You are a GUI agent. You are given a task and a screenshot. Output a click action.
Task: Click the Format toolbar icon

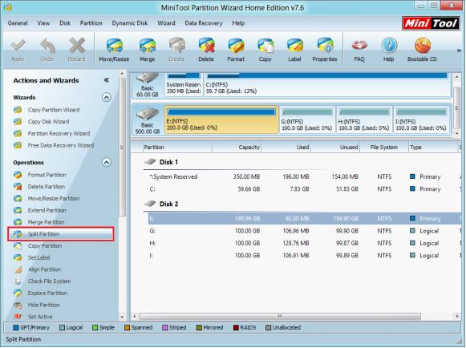236,50
